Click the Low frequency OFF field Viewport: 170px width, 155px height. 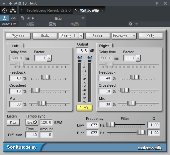tap(92, 125)
